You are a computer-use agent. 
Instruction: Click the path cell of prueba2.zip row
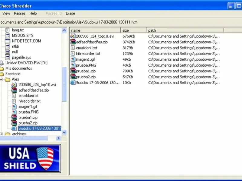coord(184,77)
